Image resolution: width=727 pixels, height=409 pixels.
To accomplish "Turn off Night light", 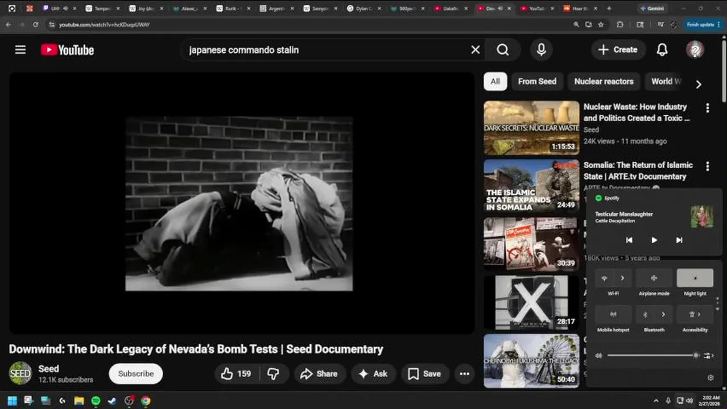I will point(695,278).
